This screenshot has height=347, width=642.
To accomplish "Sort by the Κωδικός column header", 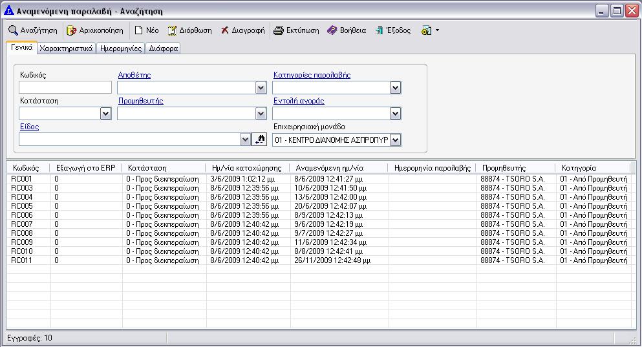I will coord(28,168).
